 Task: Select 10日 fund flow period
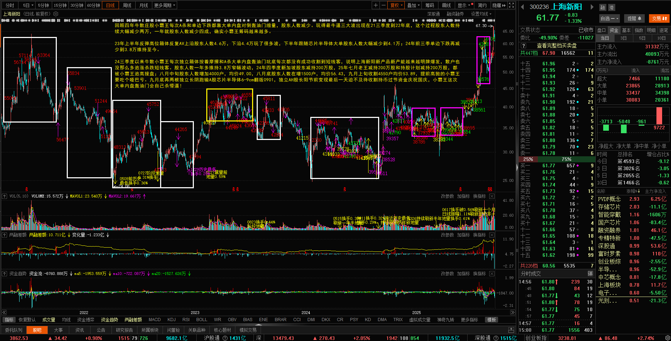point(661,38)
